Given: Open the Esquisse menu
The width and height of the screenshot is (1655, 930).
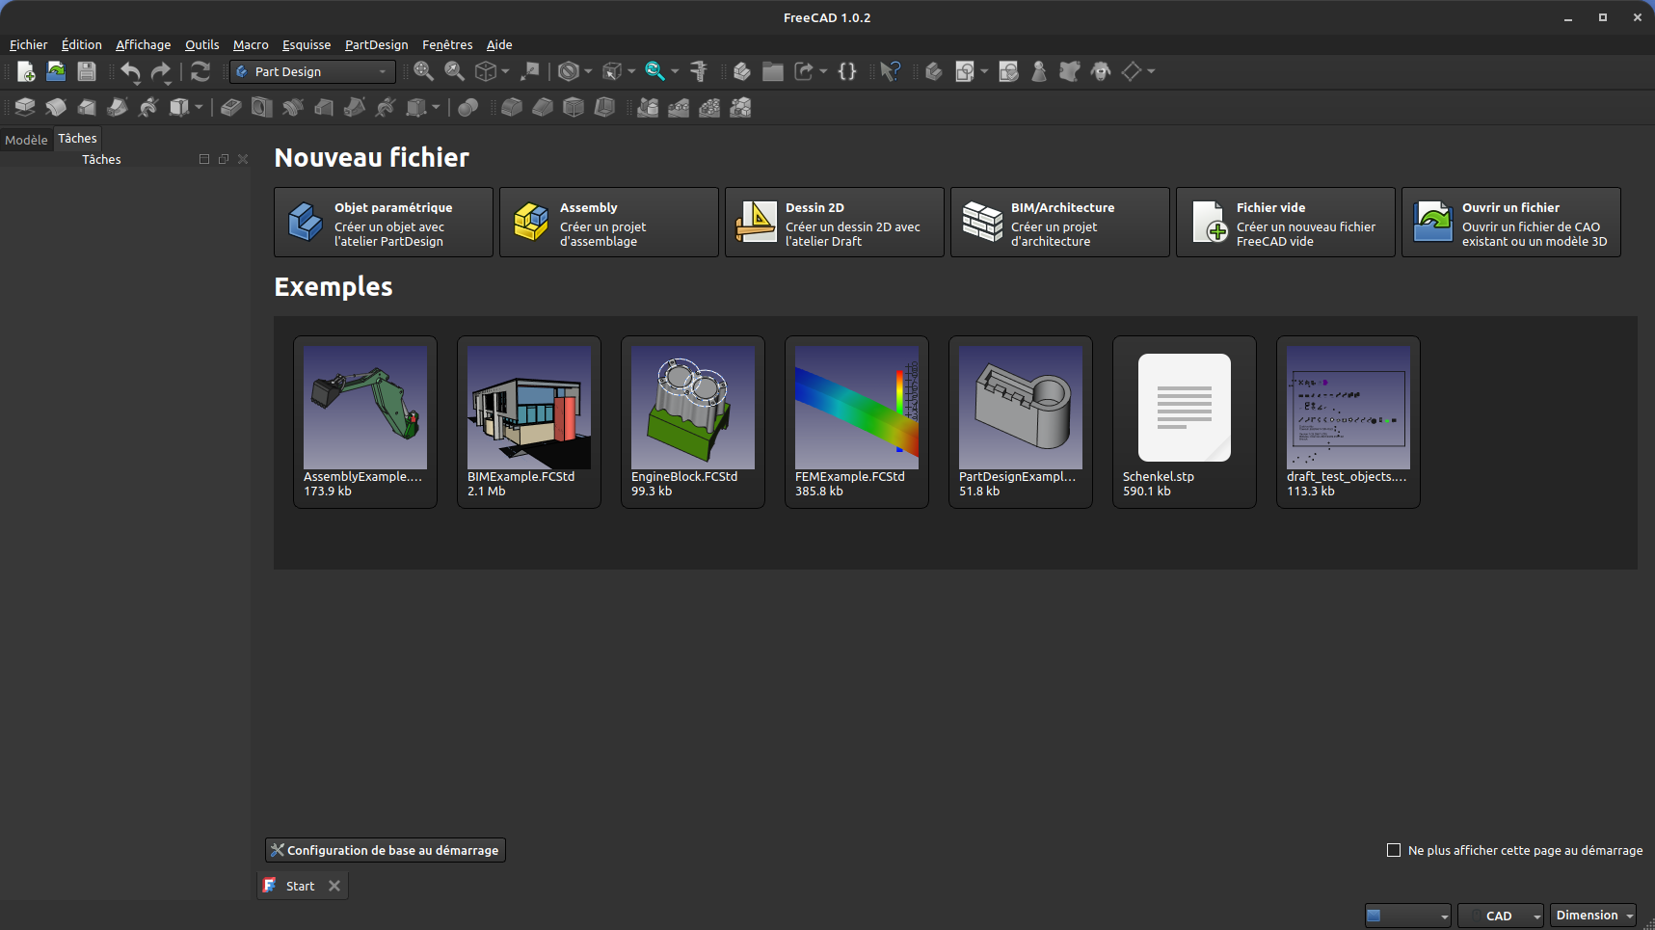Looking at the screenshot, I should pos(306,45).
